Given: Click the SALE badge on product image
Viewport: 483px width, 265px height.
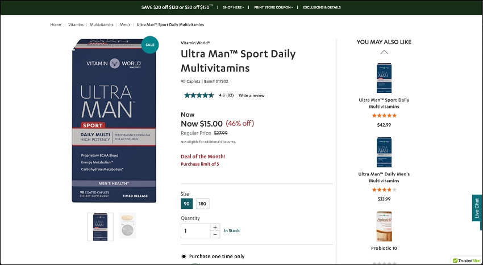Looking at the screenshot, I should pos(150,45).
